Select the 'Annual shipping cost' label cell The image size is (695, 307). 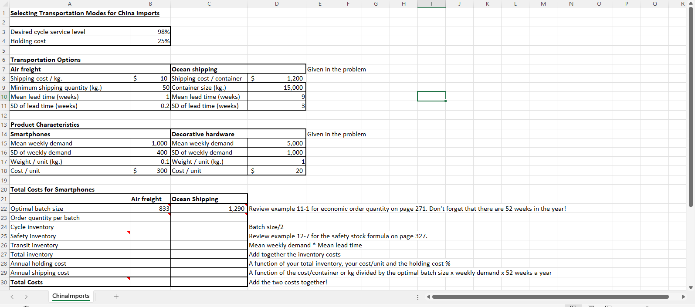[x=70, y=273]
